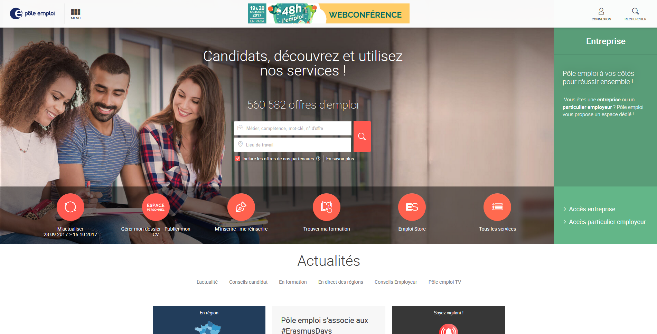
Task: Click the CONNEXION user icon
Action: point(601,11)
